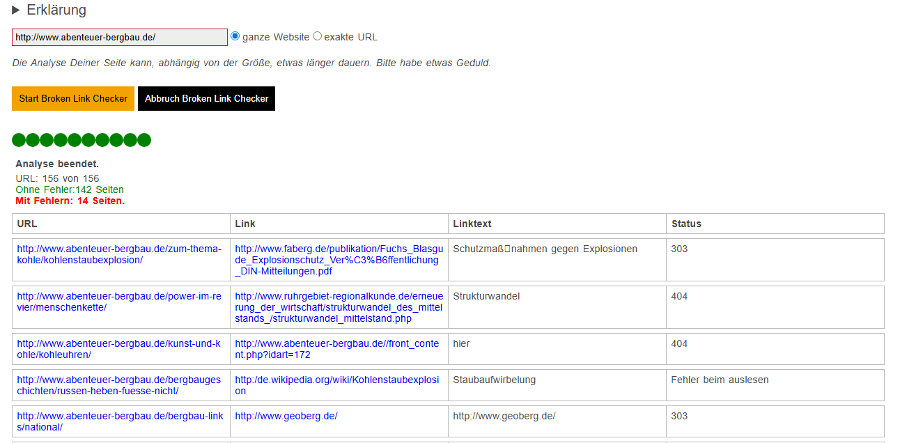This screenshot has width=900, height=443.
Task: Open the front_content.php?idart=172 link
Action: point(337,349)
